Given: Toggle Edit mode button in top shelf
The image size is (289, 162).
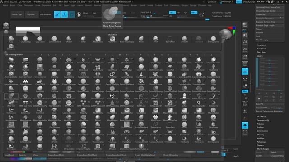Looking at the screenshot, I should click(57, 14).
